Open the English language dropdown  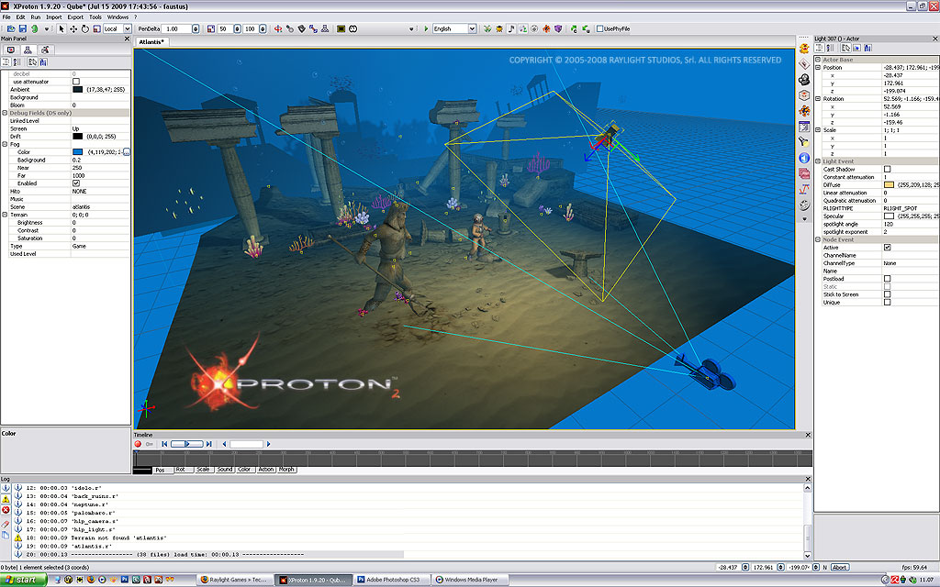tap(472, 28)
